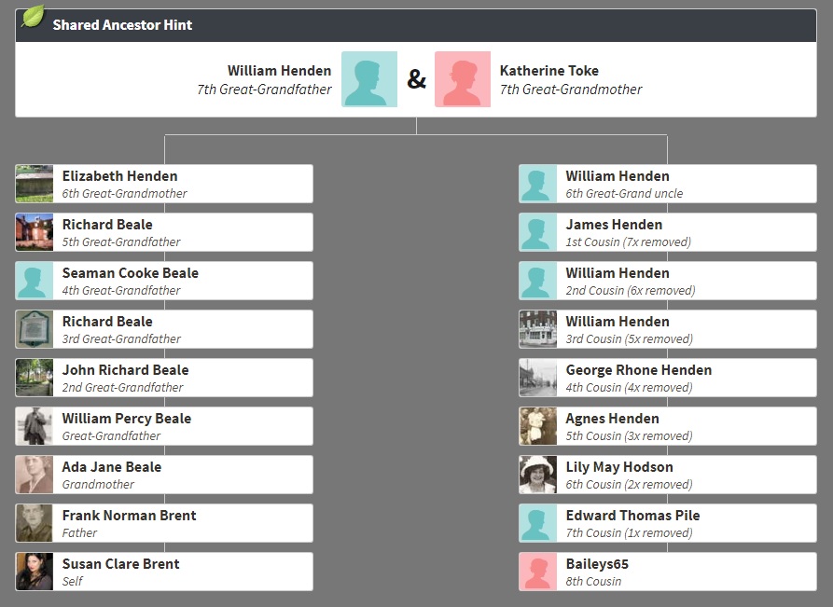Click Katherine Toke's pink silhouette avatar

[463, 79]
